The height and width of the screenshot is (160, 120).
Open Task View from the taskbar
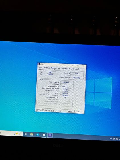(x=26, y=134)
